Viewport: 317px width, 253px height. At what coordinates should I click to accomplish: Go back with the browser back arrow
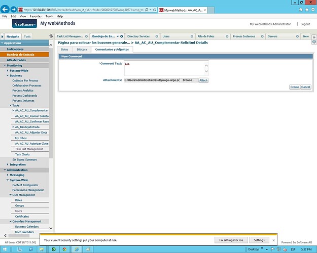5,9
